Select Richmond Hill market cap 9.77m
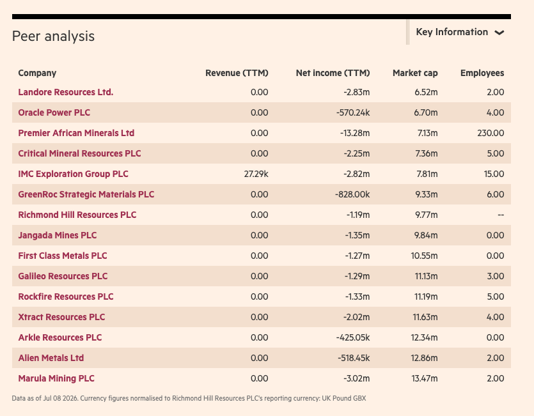Screen dimensions: 534x416 427,215
